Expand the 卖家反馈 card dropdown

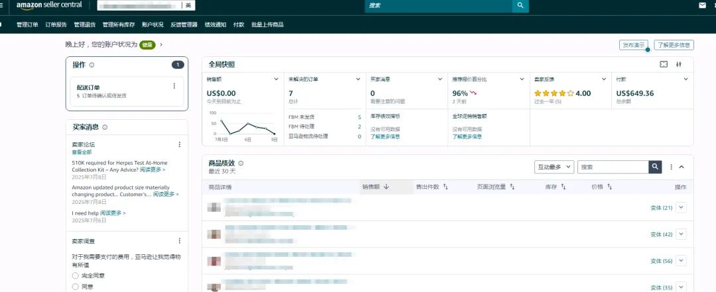604,79
